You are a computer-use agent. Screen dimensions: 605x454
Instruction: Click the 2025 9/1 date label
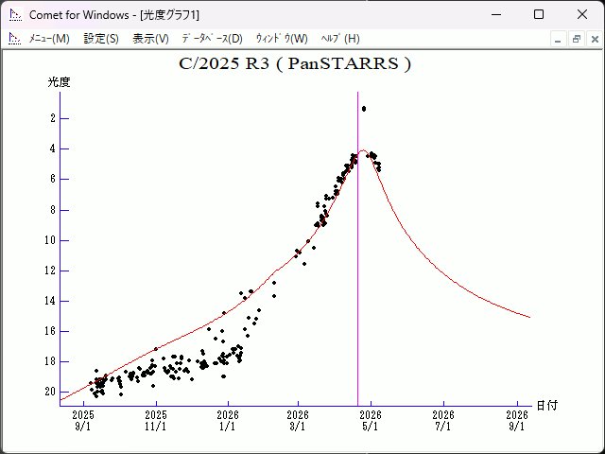pos(83,421)
